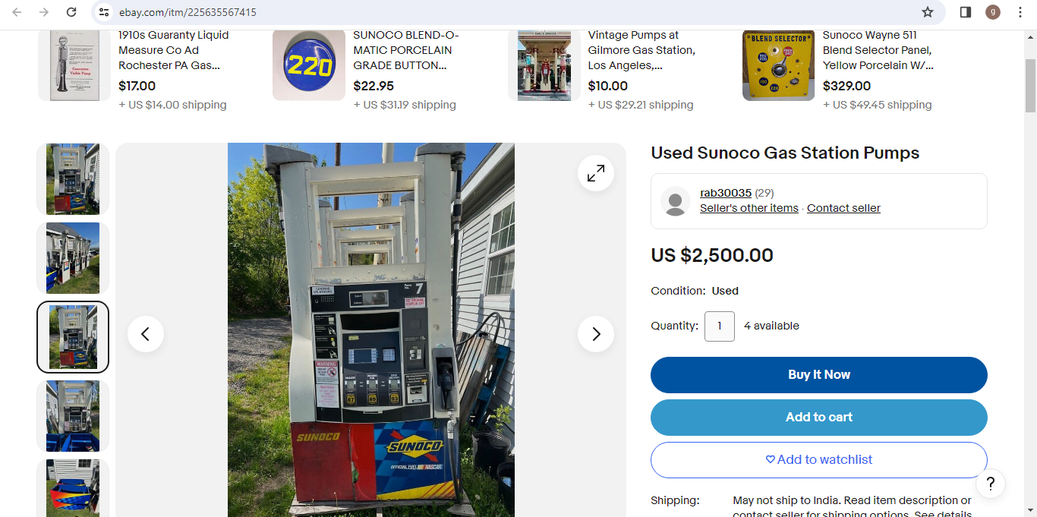Add the item to cart

coord(819,418)
